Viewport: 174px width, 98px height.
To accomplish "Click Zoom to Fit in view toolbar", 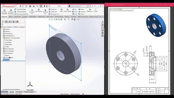I will (49, 19).
